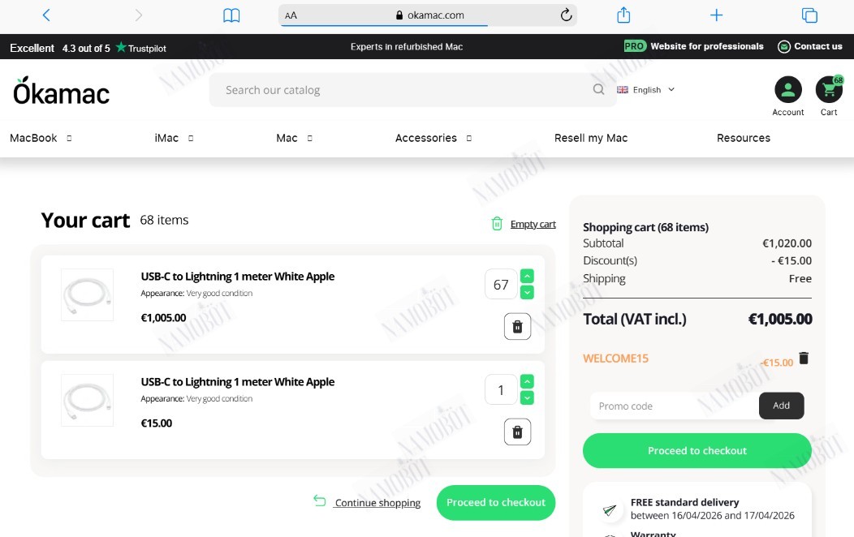Expand the Accessories menu

pos(433,138)
